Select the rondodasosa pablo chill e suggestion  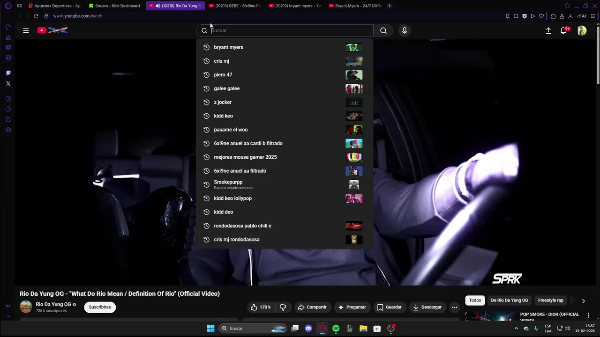[285, 226]
